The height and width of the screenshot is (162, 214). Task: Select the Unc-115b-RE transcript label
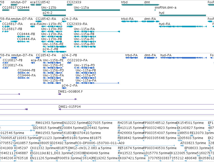[x=53, y=44]
